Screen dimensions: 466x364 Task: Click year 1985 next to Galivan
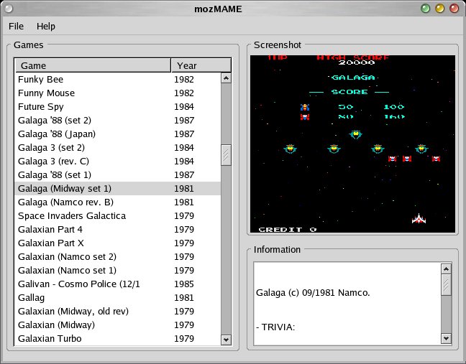click(x=184, y=284)
